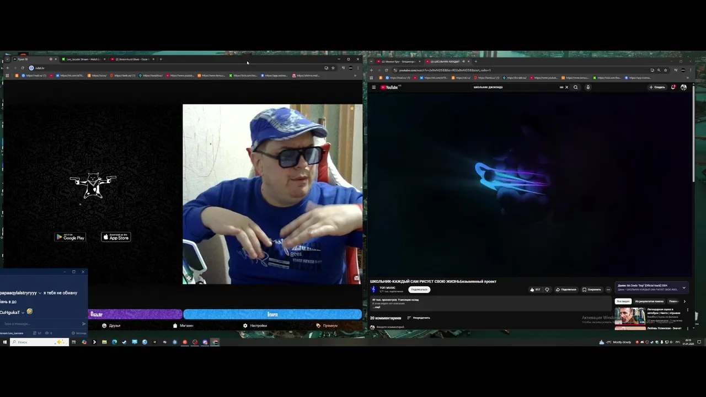Viewport: 706px width, 397px height.
Task: Open the Магазин tab
Action: coord(183,326)
